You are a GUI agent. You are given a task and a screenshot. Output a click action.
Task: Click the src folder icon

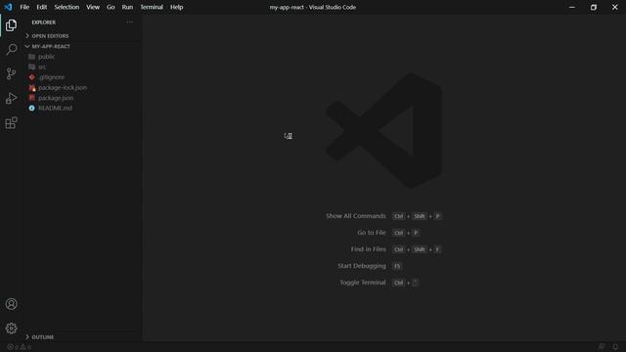pos(32,67)
